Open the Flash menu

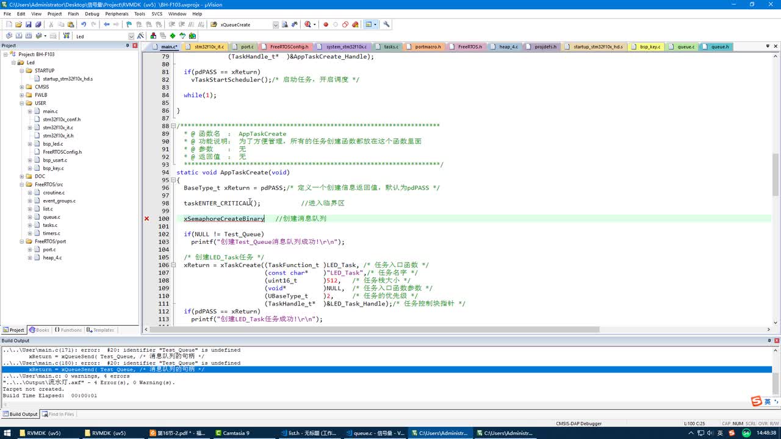pyautogui.click(x=73, y=13)
